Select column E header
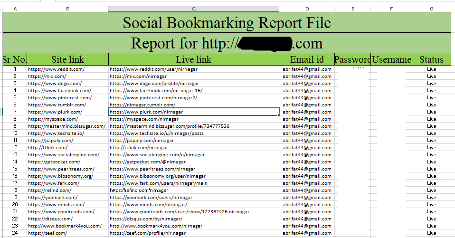 353,9
